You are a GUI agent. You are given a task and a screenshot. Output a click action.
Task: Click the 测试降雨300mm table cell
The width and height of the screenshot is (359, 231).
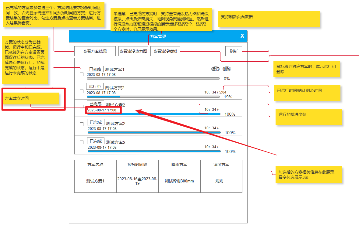point(179,181)
